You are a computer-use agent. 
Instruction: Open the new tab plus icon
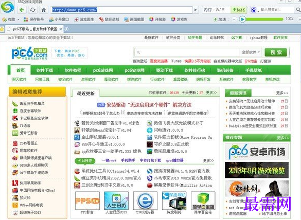pos(66,29)
